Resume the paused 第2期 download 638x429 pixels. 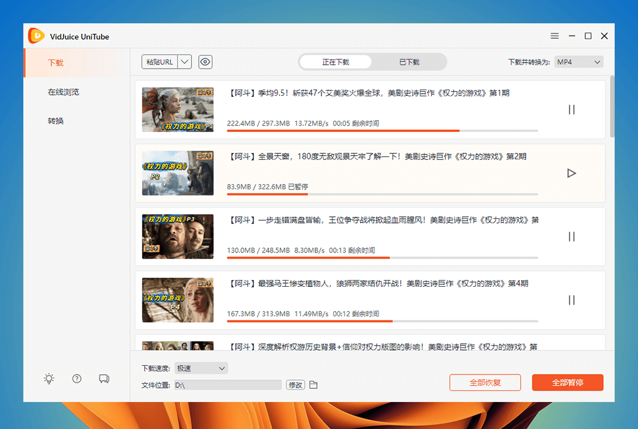click(572, 173)
